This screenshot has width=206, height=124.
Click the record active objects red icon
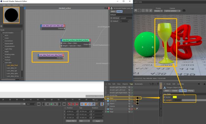tap(69, 104)
